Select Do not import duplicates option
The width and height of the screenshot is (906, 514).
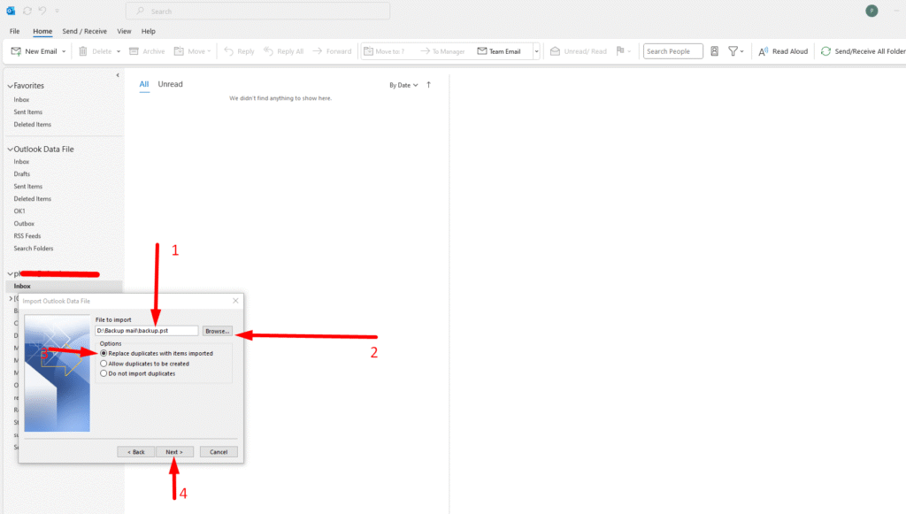(x=104, y=373)
